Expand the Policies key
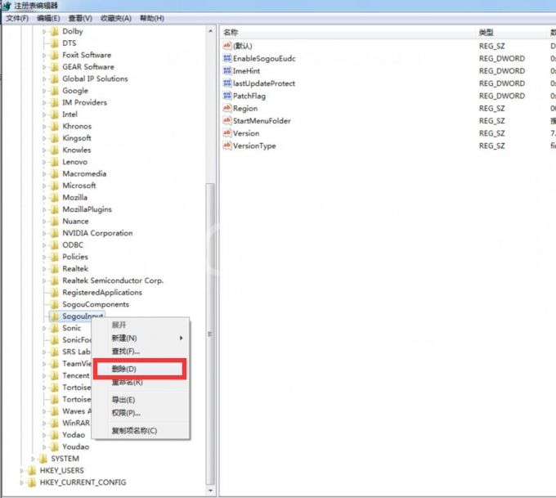This screenshot has width=556, height=498. [44, 257]
